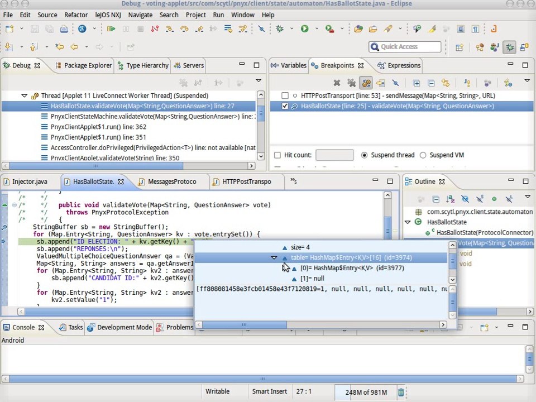Launch Debug with the bug toolbar icon

(280, 29)
